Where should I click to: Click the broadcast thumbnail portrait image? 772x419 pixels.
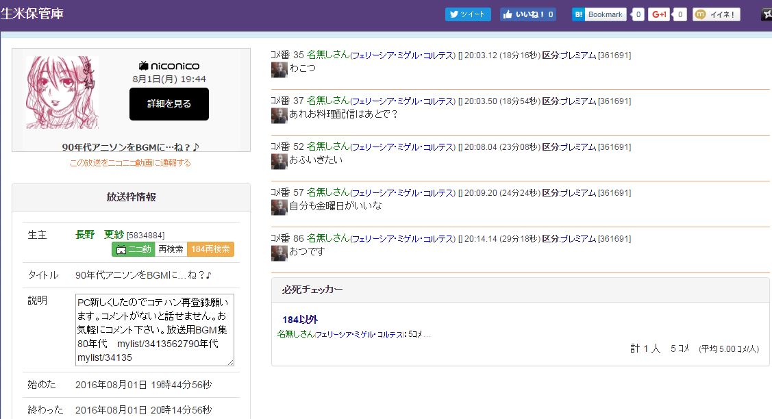62,92
